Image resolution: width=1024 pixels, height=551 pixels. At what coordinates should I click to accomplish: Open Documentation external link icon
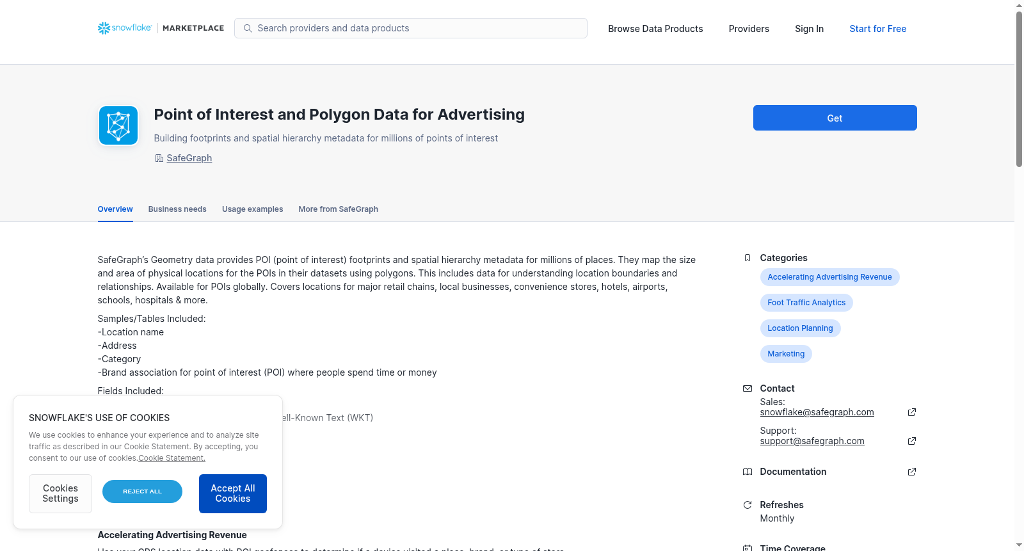pos(912,472)
